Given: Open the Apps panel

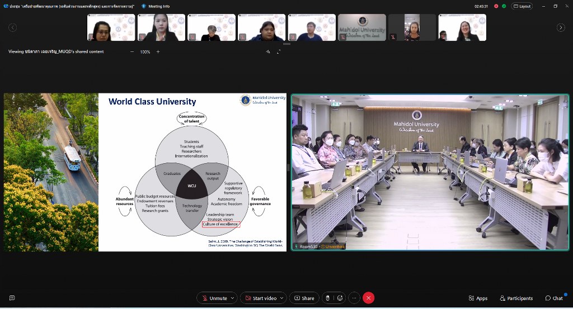Looking at the screenshot, I should 478,298.
